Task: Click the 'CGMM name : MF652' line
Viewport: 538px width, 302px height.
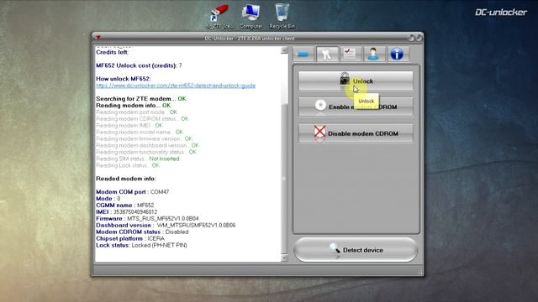Action: click(125, 205)
